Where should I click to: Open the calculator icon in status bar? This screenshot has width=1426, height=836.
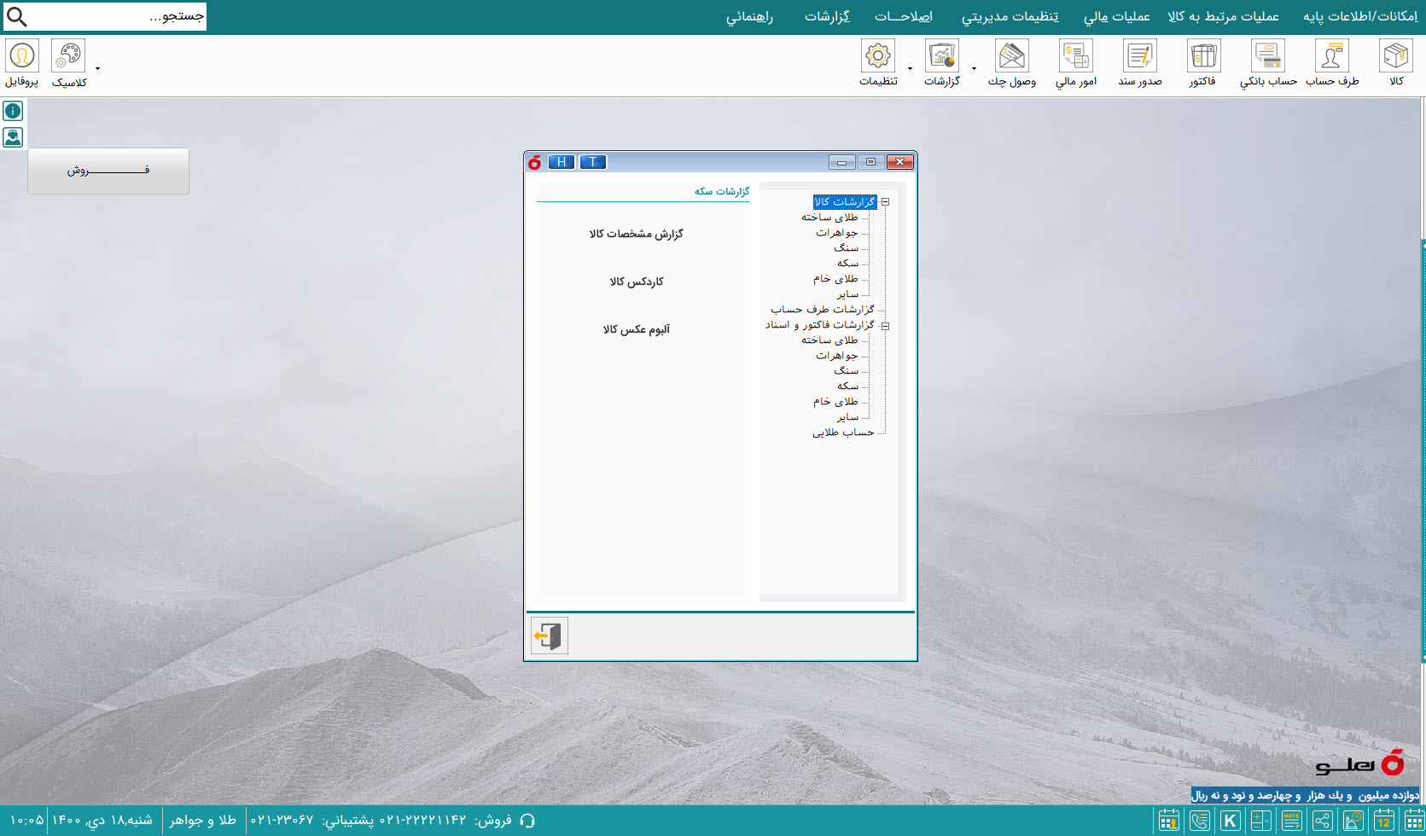click(1260, 821)
